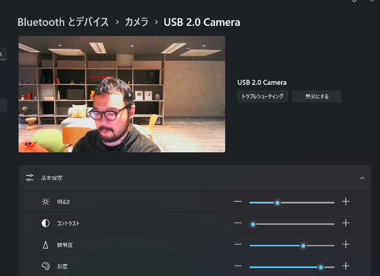Click the 彩度 saturation slider handle
This screenshot has height=276, width=380.
tap(321, 267)
